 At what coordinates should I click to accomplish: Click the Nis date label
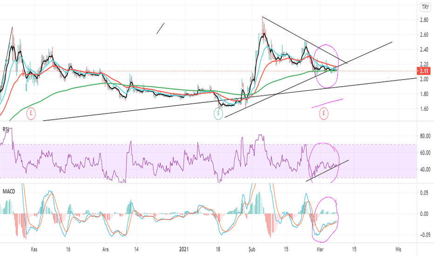point(398,249)
